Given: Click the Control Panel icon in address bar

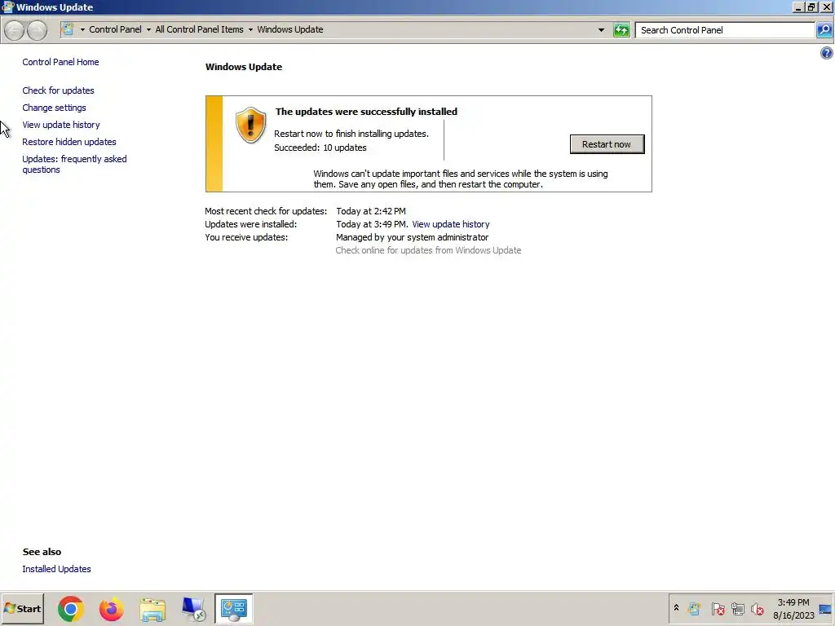Looking at the screenshot, I should point(68,29).
